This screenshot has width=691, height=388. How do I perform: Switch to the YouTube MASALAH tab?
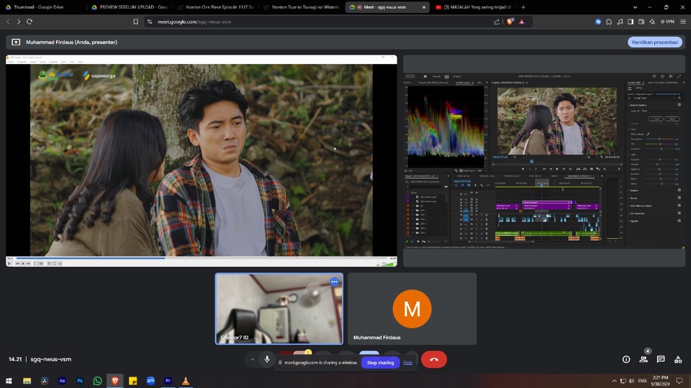[x=474, y=7]
